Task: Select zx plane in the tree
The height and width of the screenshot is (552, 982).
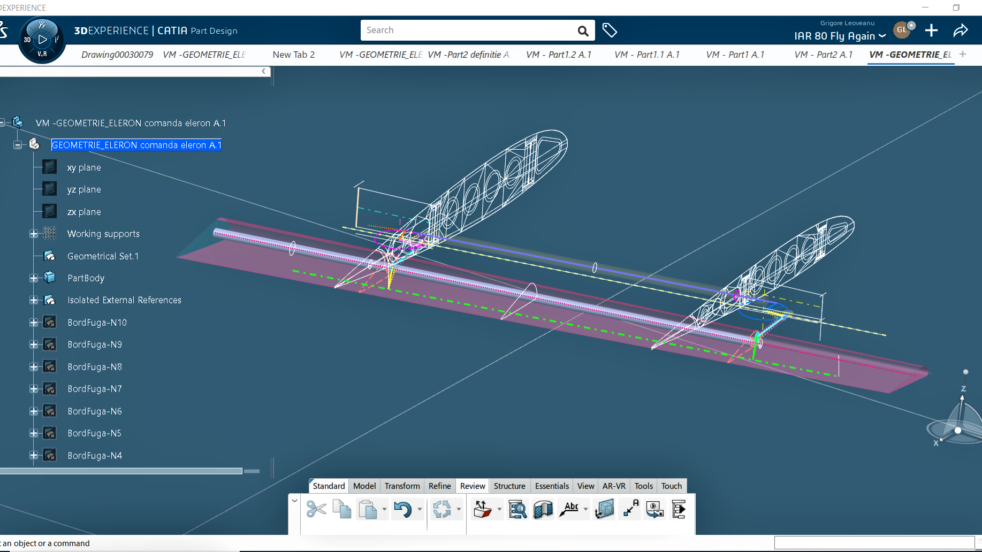Action: [x=84, y=212]
